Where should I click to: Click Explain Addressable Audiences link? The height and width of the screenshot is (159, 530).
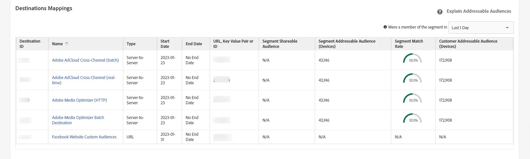pos(478,11)
